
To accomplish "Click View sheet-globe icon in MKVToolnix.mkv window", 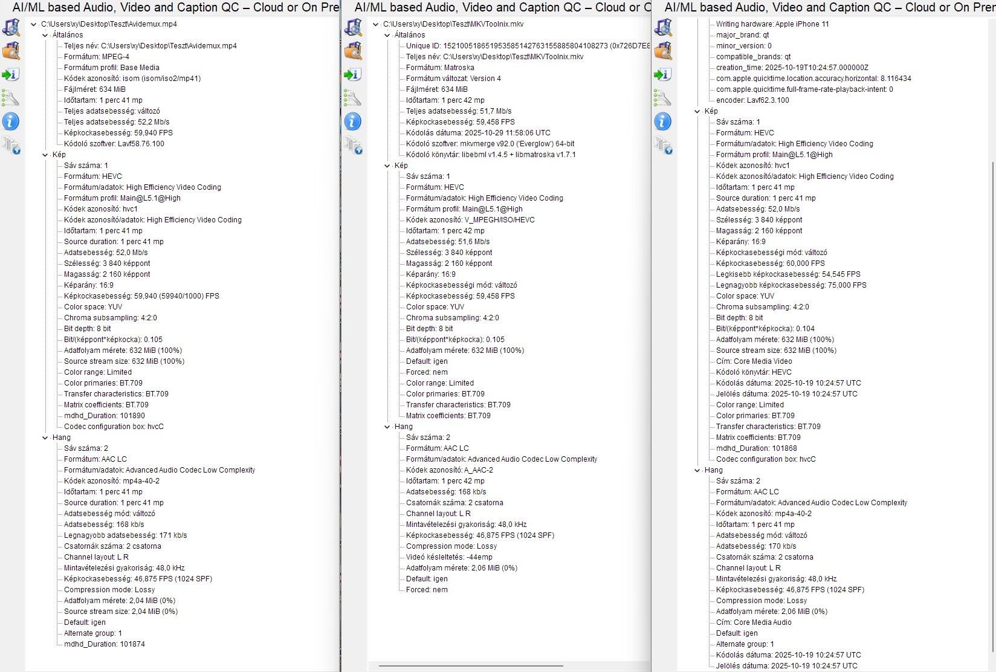I will (353, 145).
